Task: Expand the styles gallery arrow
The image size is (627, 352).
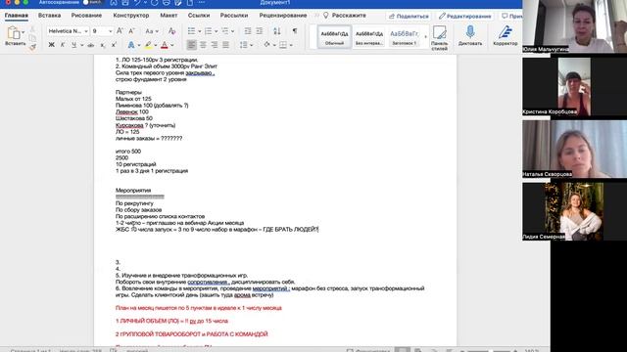Action: coord(425,37)
